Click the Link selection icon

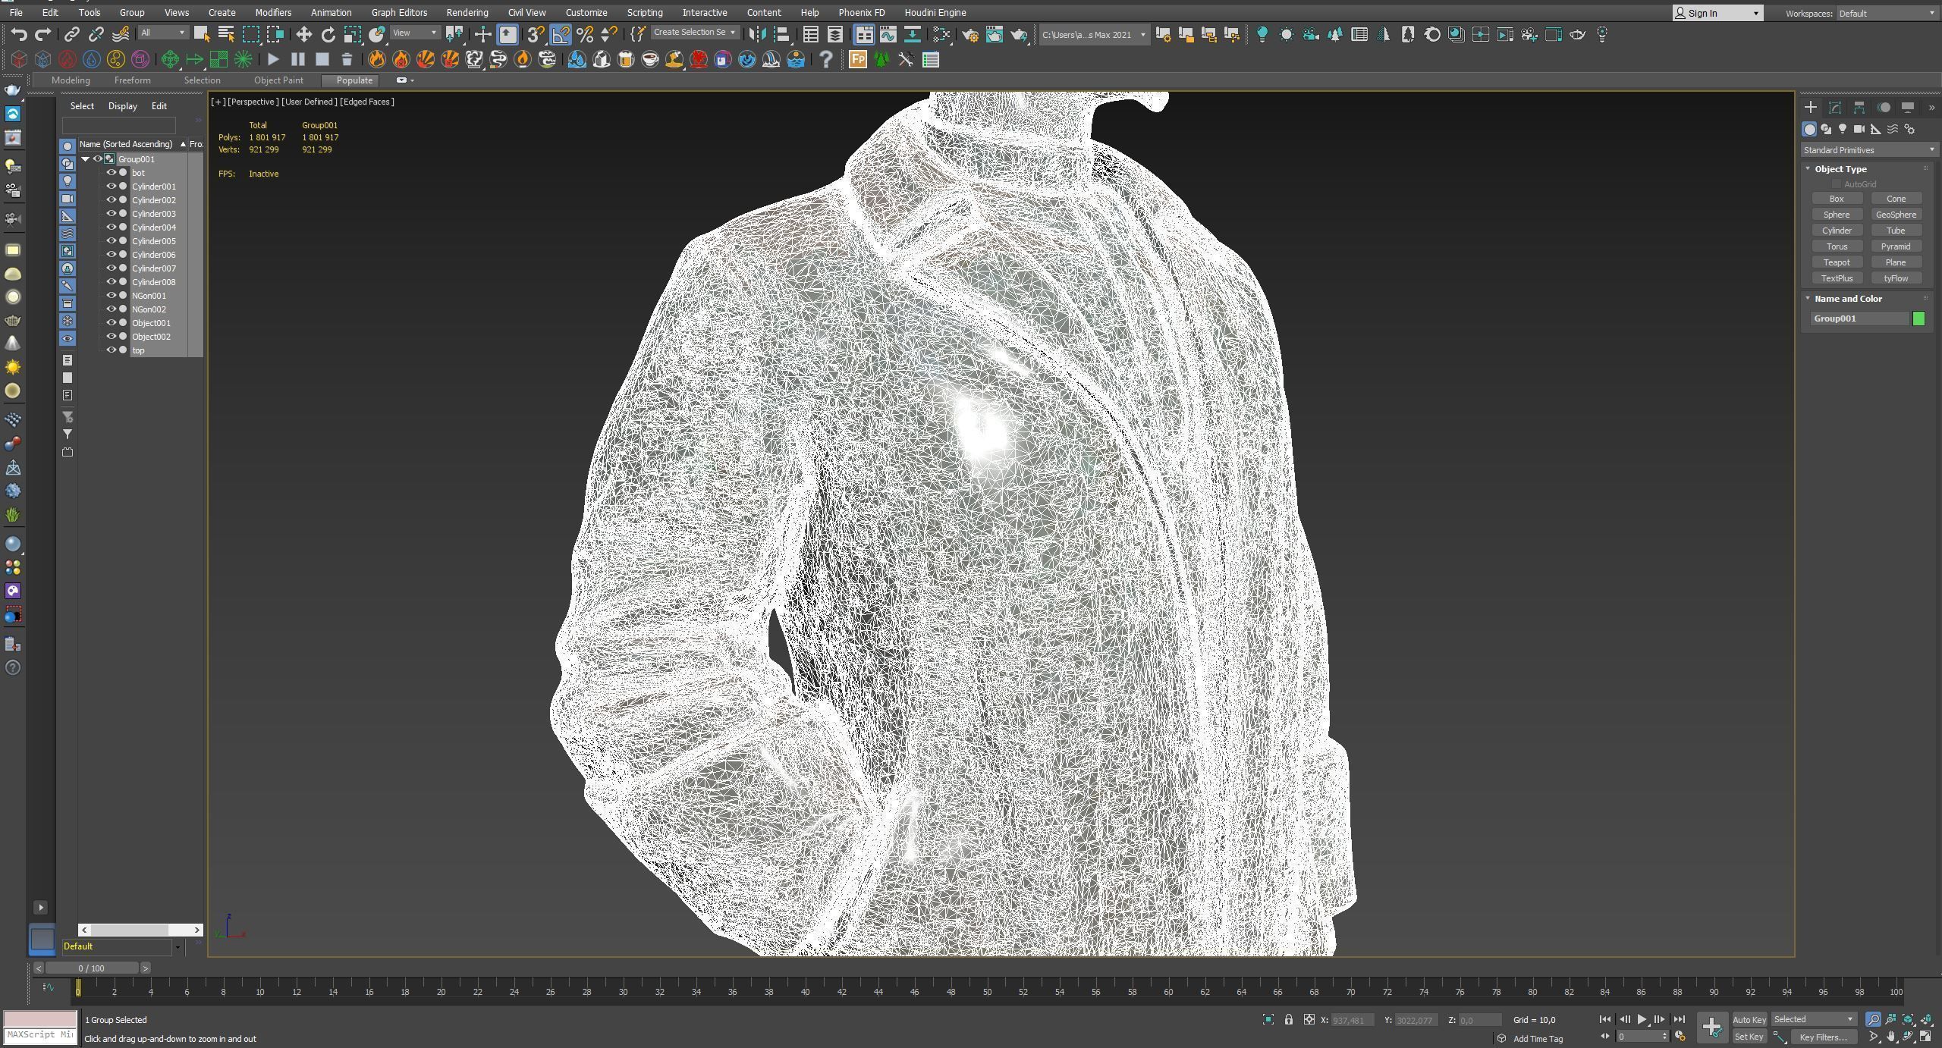[71, 34]
